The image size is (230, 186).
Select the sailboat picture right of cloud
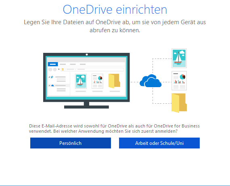[x=179, y=58]
